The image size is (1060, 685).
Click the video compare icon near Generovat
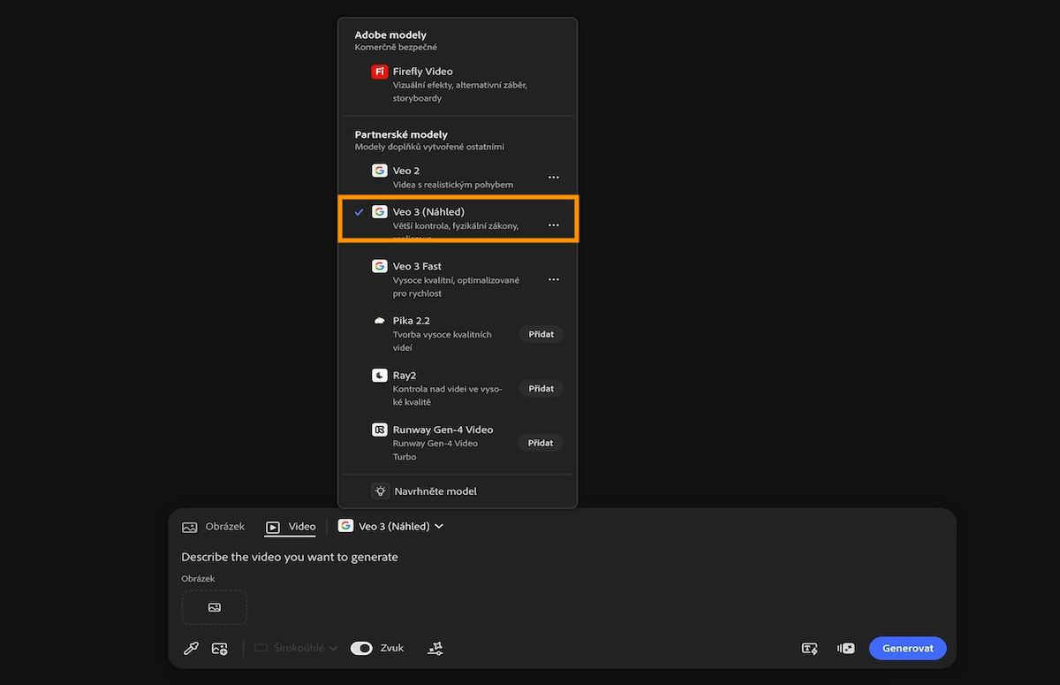point(846,648)
